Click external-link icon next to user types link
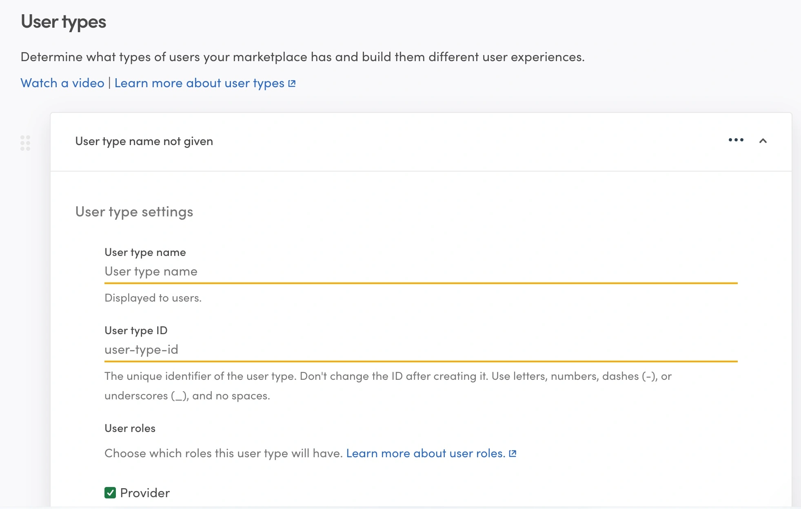 coord(292,84)
